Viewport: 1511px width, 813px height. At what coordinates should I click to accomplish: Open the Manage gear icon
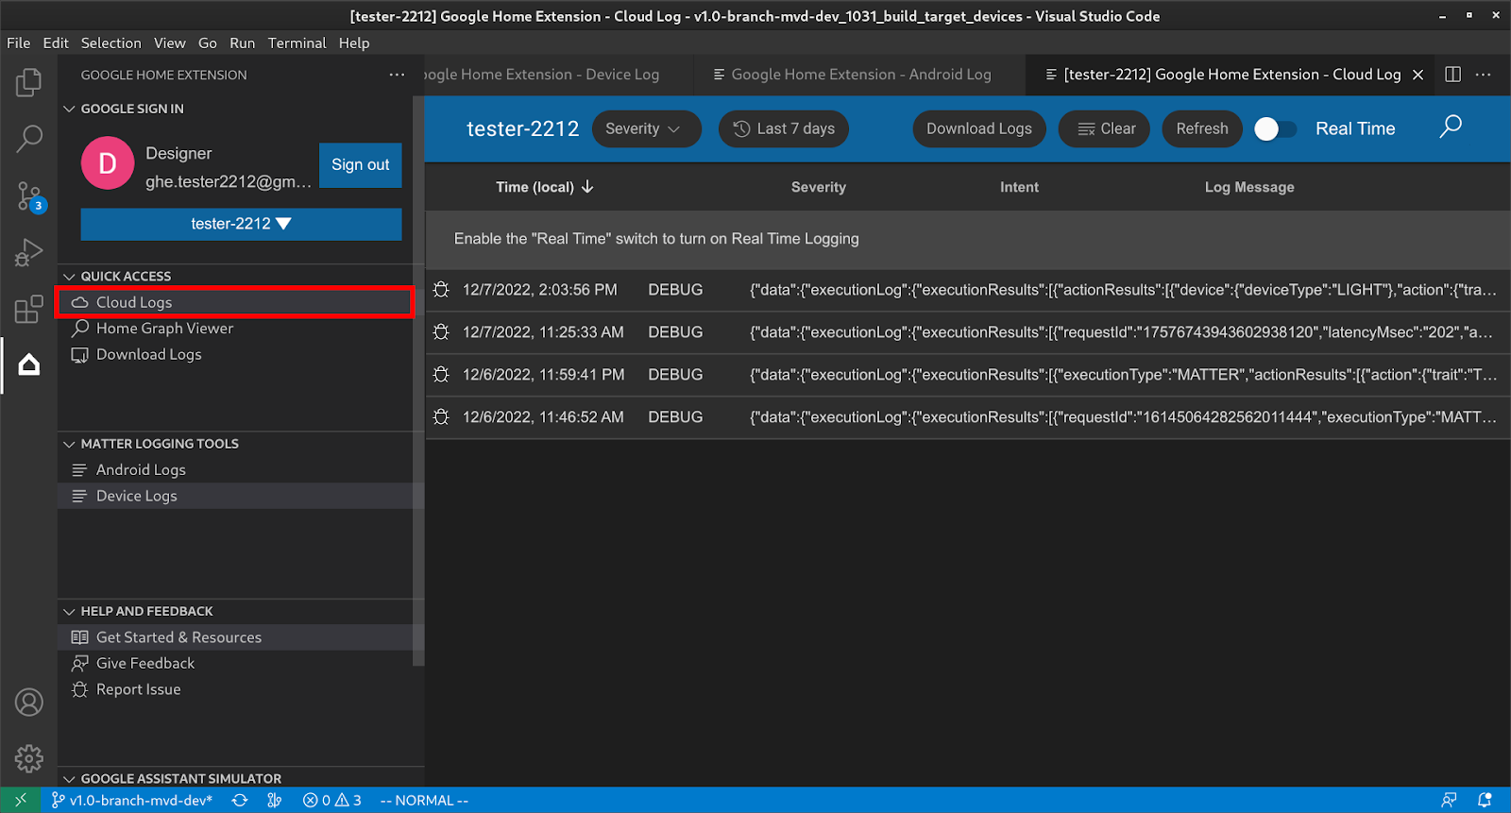pos(28,758)
